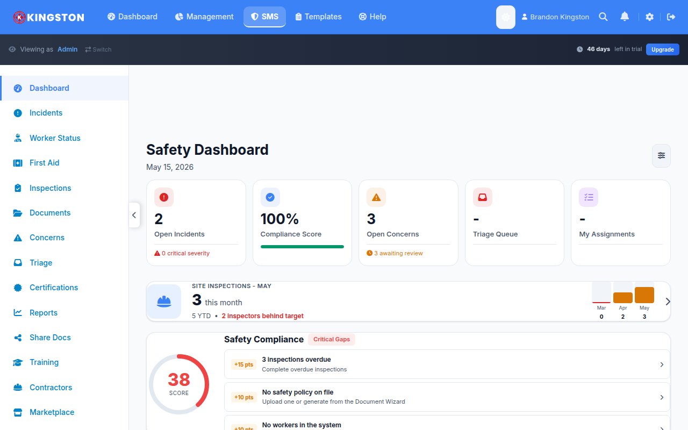Click the Upgrade button
Viewport: 688px width, 430px height.
click(663, 49)
